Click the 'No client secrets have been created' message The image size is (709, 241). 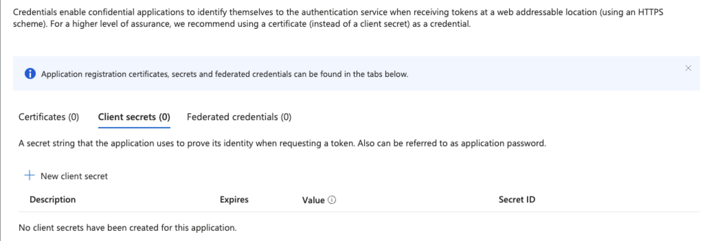coord(127,228)
